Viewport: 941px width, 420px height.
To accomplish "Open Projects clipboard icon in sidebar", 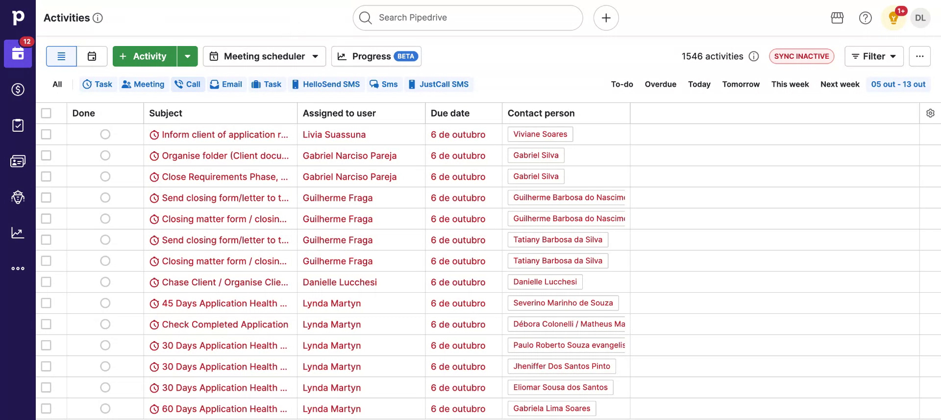I will 18,125.
